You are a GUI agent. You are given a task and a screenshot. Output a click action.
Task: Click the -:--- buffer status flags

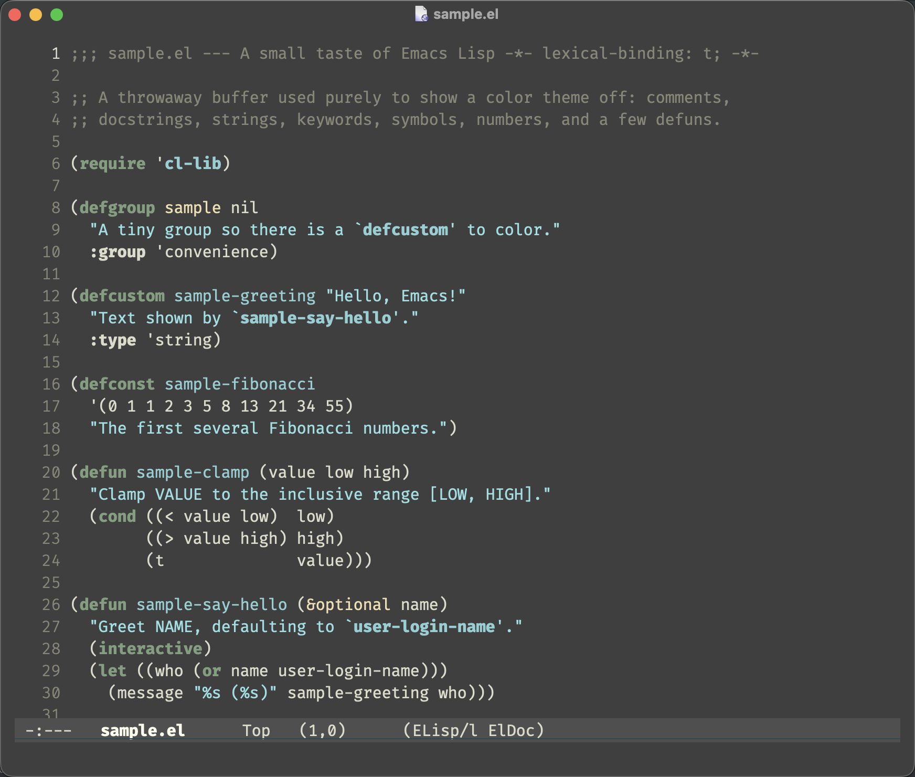48,730
